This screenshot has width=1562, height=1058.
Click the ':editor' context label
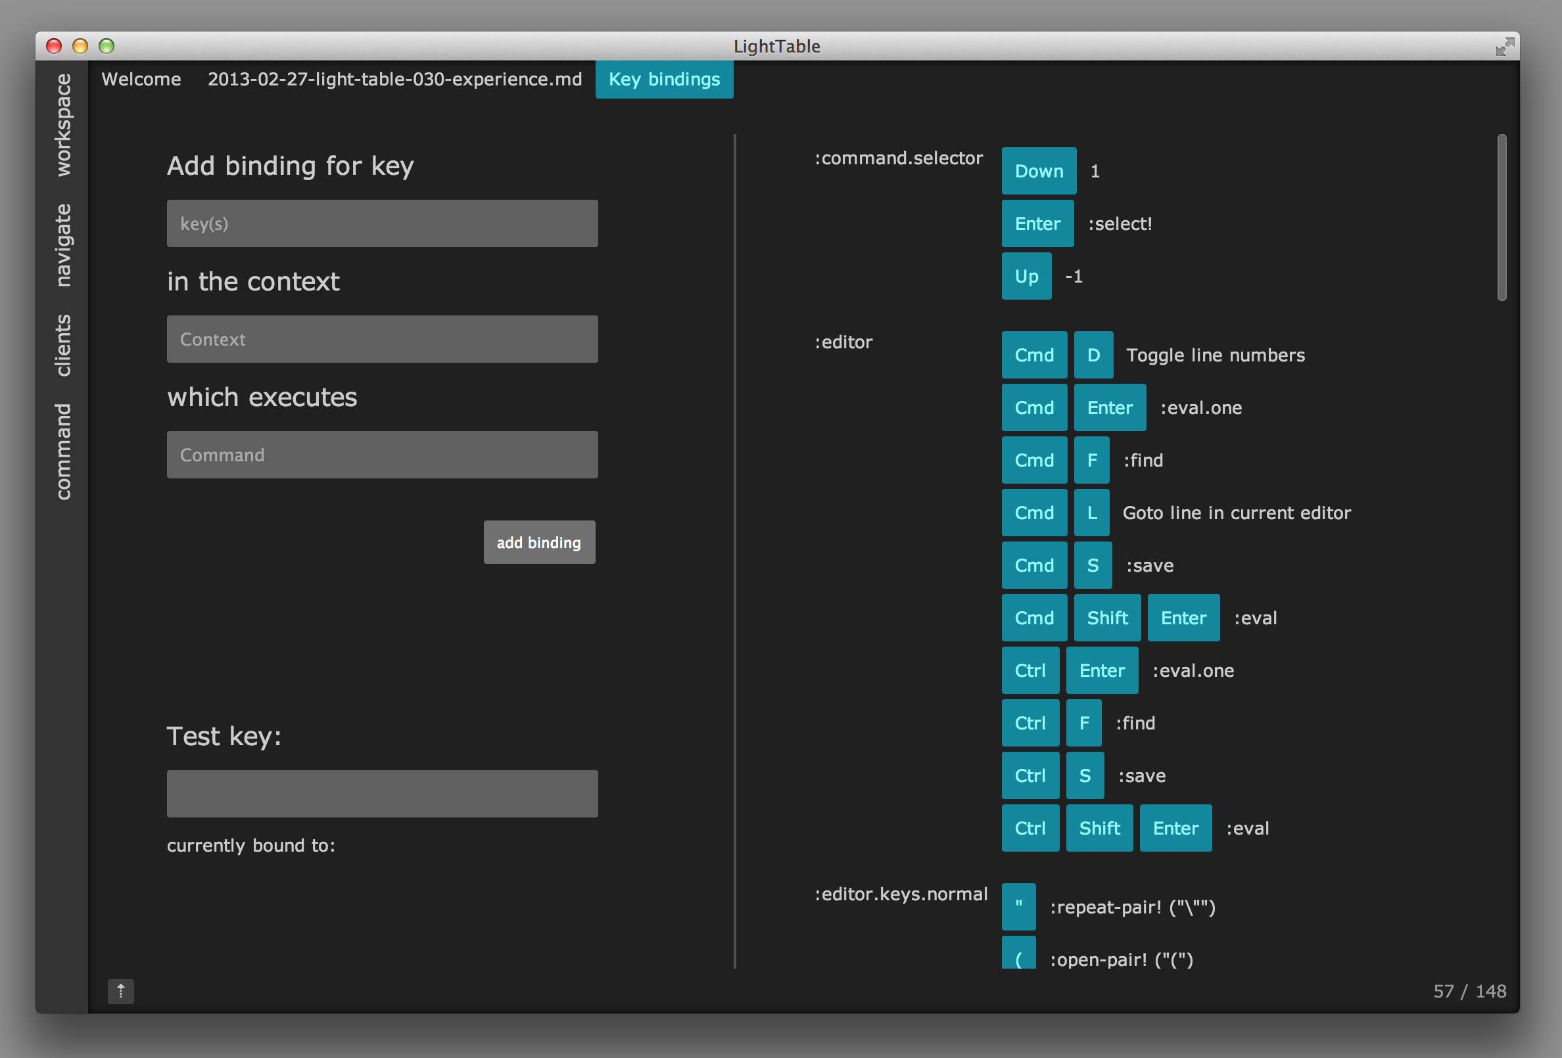[x=843, y=342]
